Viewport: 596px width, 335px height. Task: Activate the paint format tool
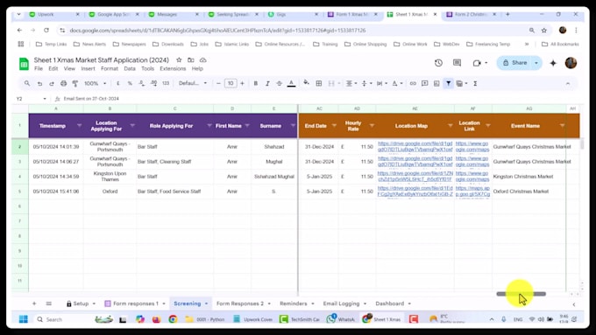pos(75,83)
